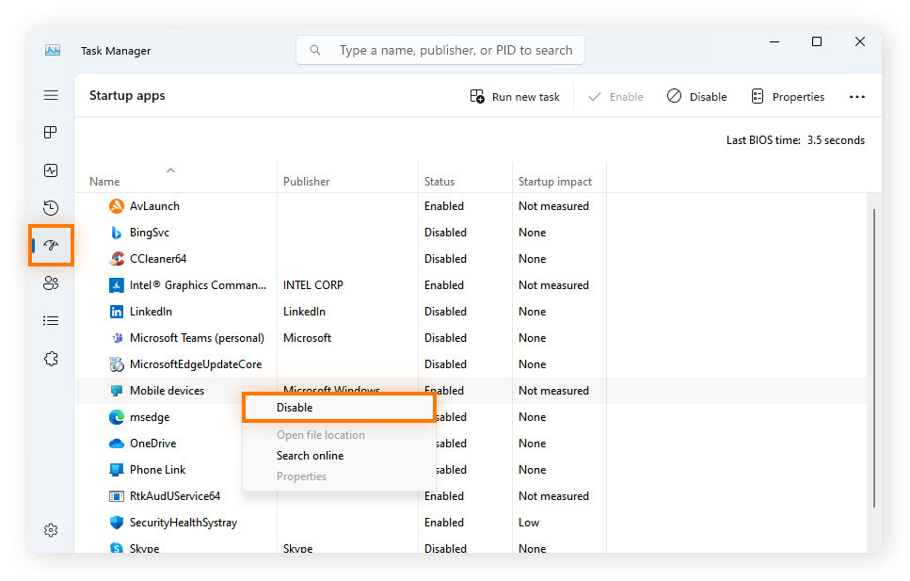Click the Disable toolbar button

click(x=696, y=96)
